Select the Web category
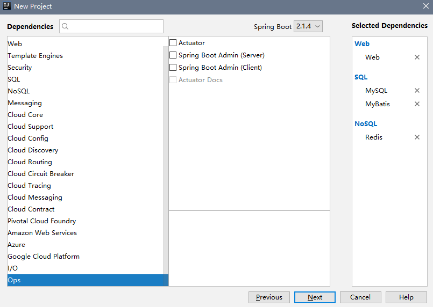Viewport: 433px width, 307px height. [x=86, y=44]
